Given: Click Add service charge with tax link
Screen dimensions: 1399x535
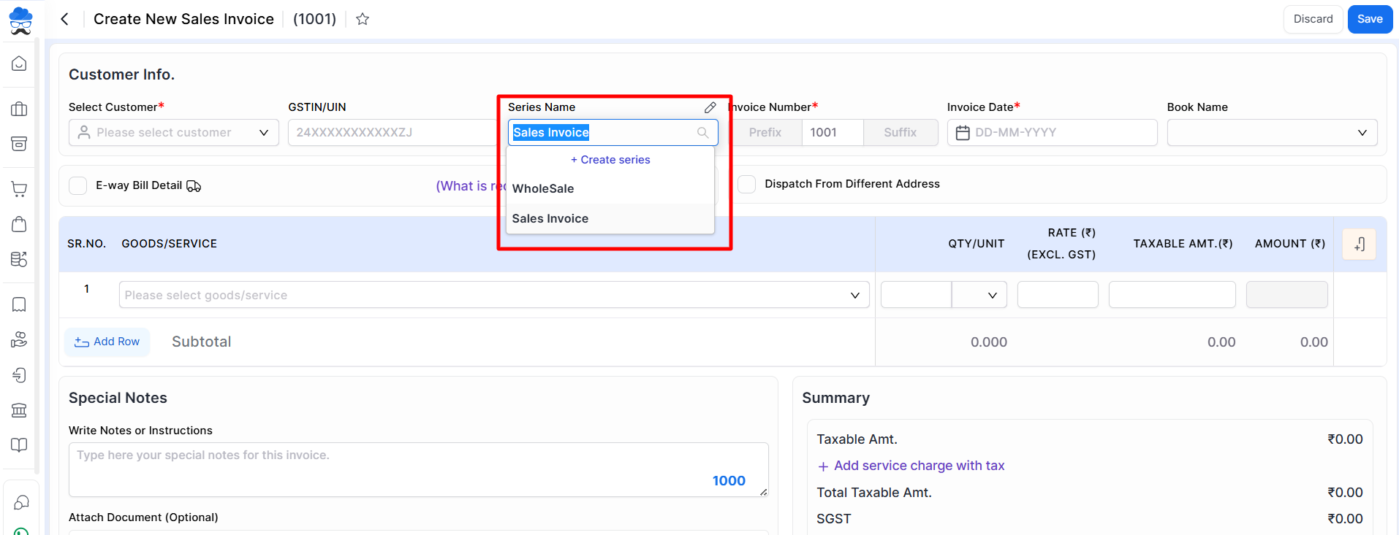Looking at the screenshot, I should (x=918, y=466).
